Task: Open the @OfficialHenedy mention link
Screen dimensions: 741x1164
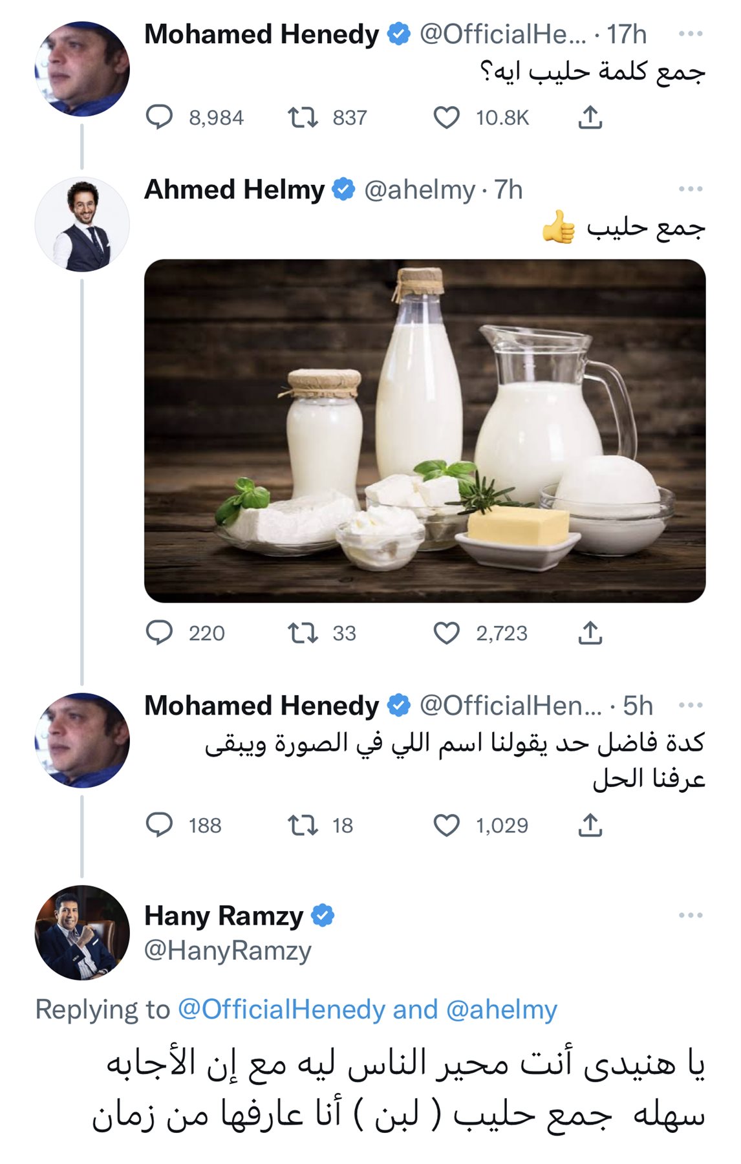Action: (x=281, y=1009)
